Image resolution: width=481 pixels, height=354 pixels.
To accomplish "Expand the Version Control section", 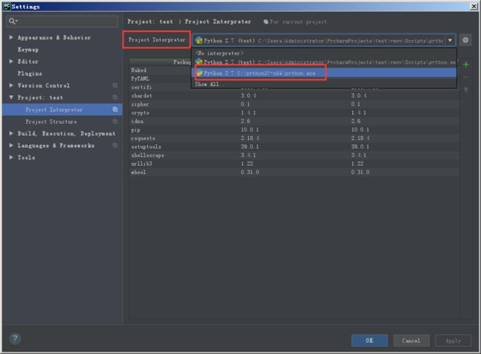I will pyautogui.click(x=11, y=85).
